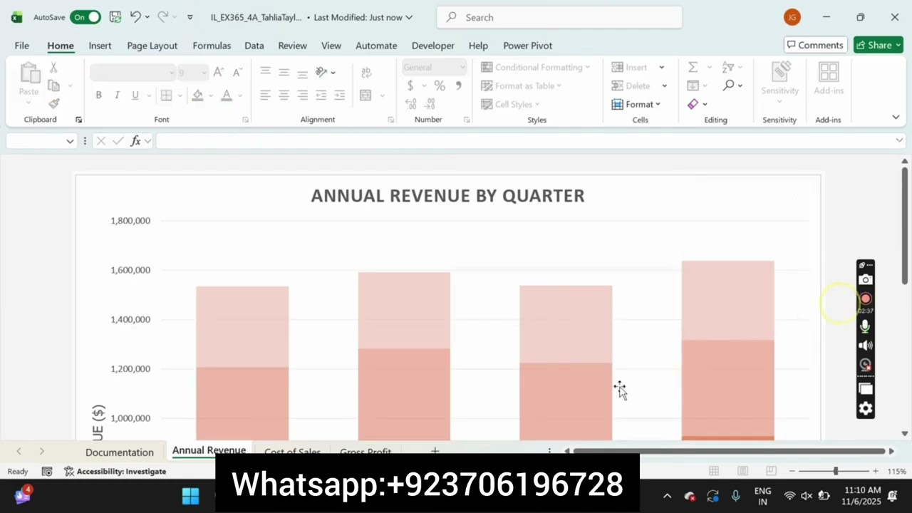912x513 pixels.
Task: Open the Number Format General dropdown
Action: (435, 68)
